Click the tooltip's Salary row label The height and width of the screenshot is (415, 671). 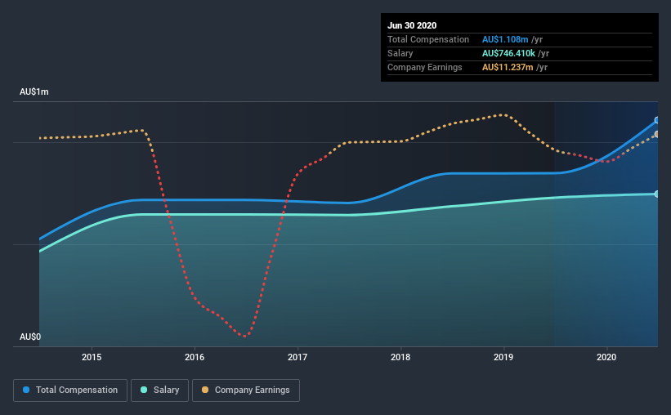(x=400, y=53)
